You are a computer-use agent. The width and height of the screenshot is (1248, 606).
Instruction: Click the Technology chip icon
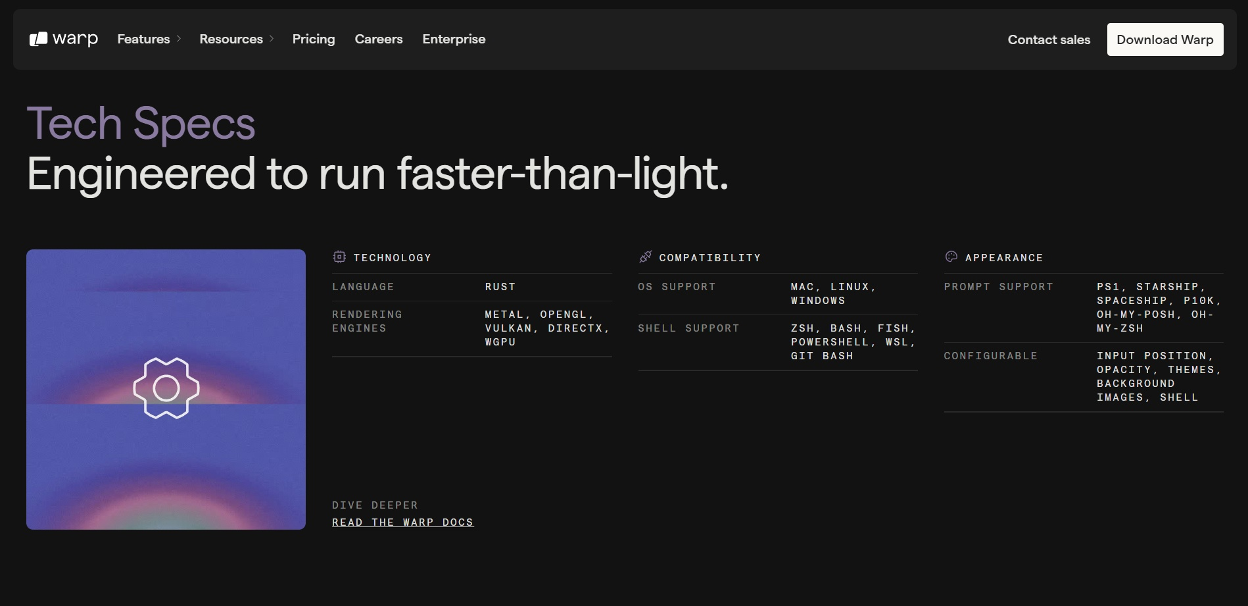click(339, 257)
